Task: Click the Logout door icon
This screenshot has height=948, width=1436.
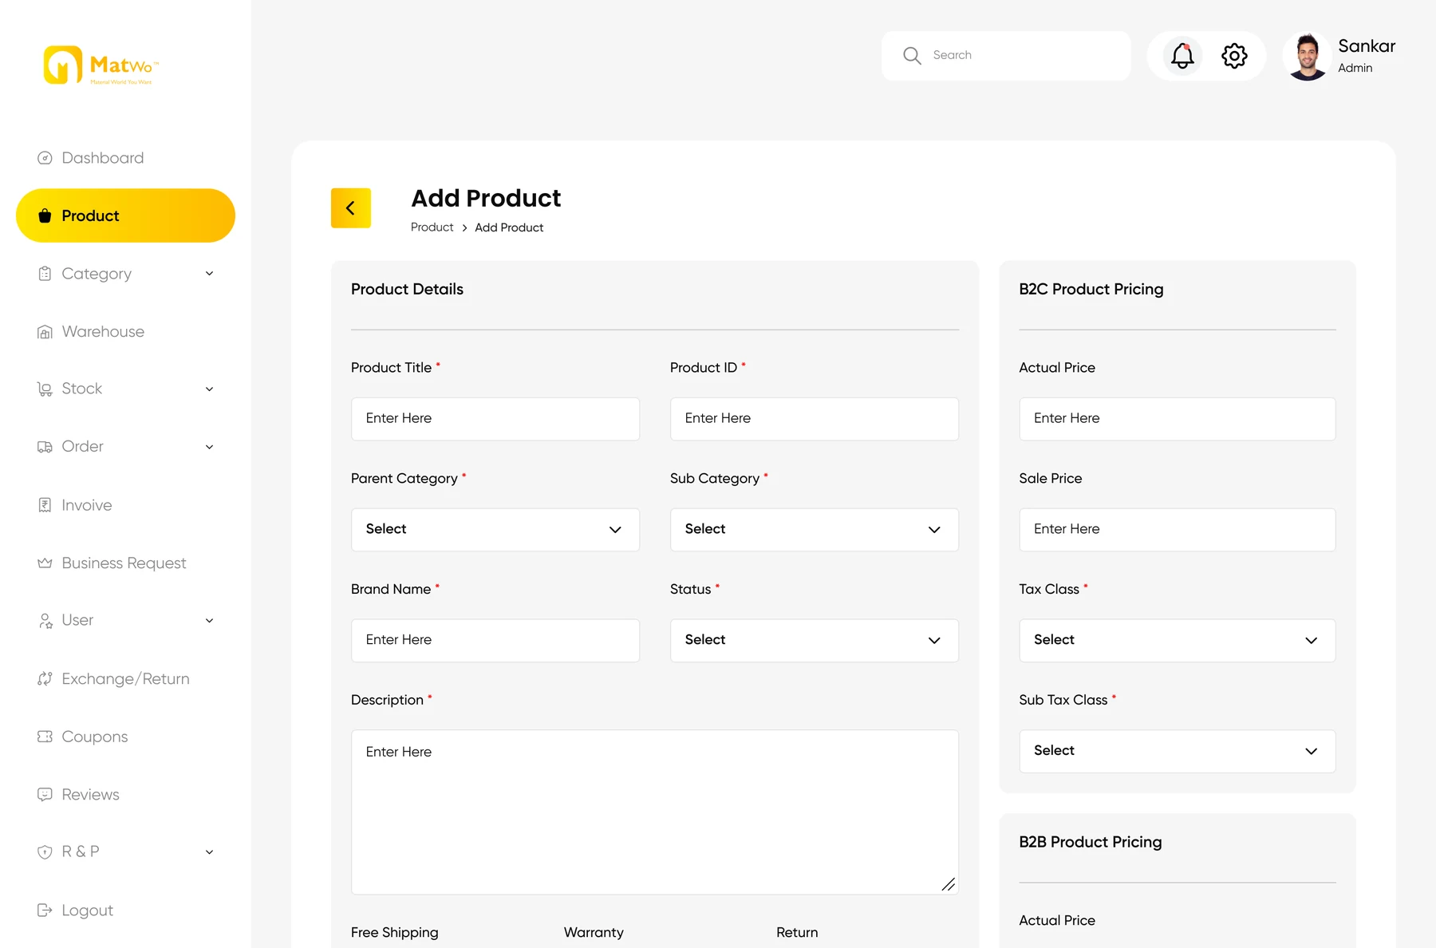Action: click(45, 910)
